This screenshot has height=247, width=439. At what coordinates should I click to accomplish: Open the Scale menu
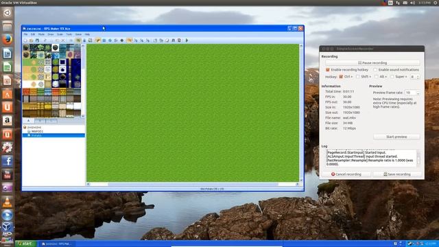point(60,34)
